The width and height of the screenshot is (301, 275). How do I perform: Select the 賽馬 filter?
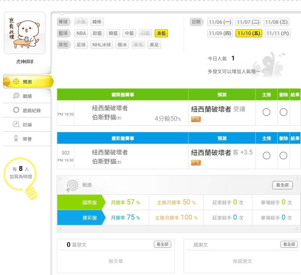point(138,45)
